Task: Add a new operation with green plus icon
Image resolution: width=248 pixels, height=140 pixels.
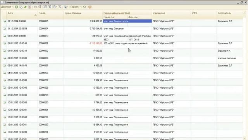Action: [x=16, y=7]
